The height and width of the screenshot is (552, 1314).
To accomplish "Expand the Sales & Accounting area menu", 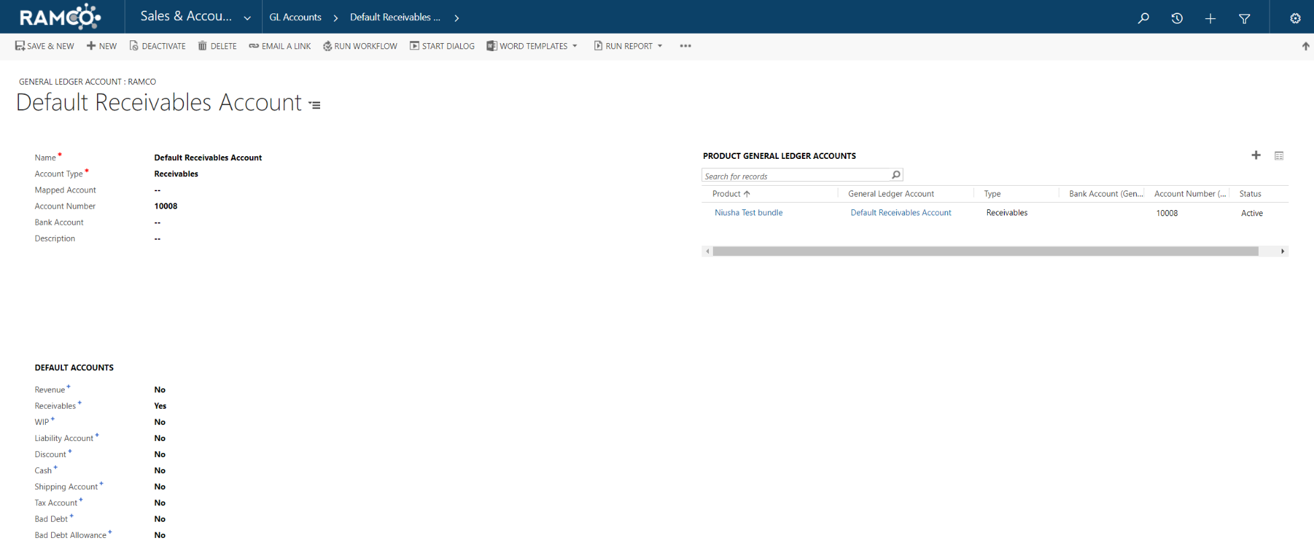I will [247, 18].
